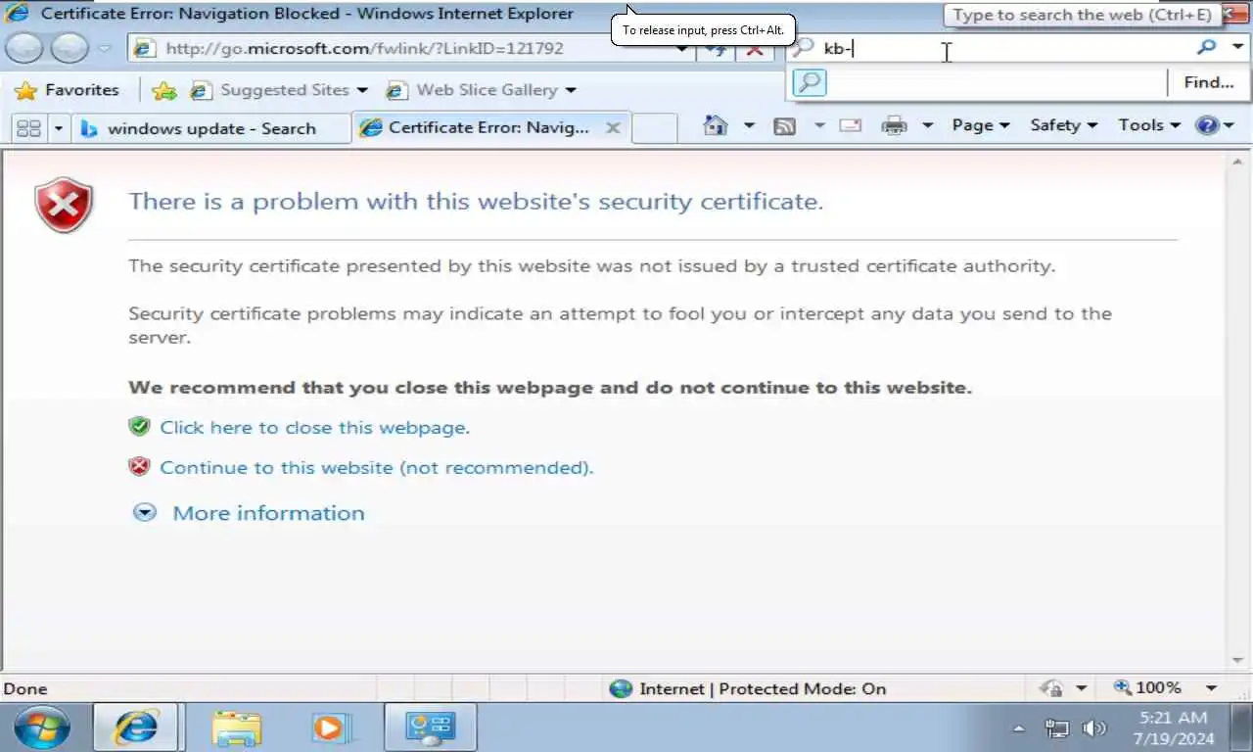Viewport: 1253px width, 752px height.
Task: Select the highlighted search provider icon
Action: pos(810,82)
